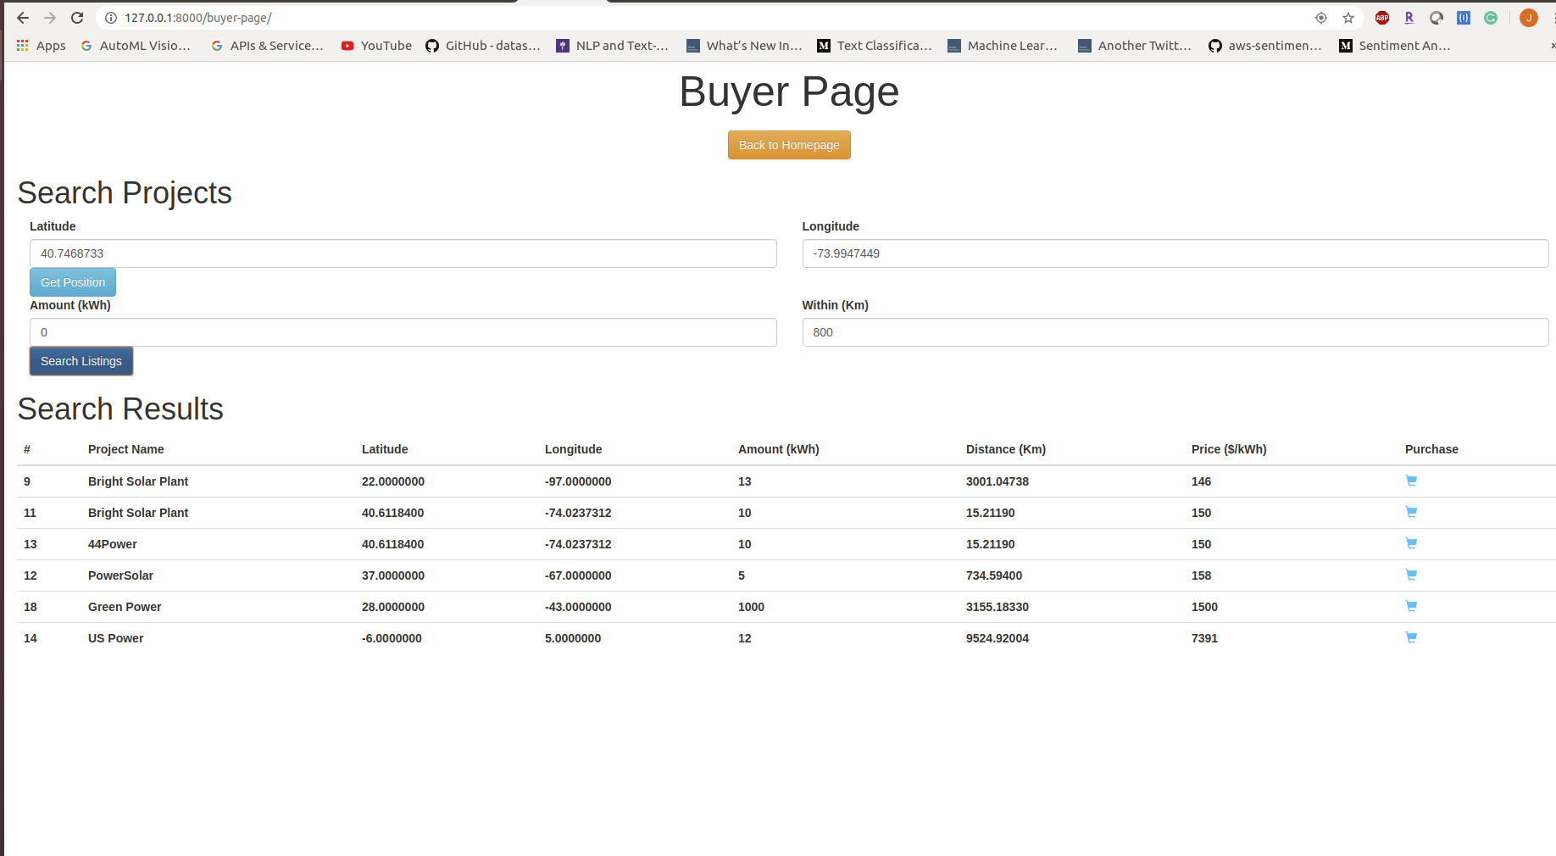The height and width of the screenshot is (856, 1556).
Task: Click Price ($/kWh) column header
Action: tap(1229, 449)
